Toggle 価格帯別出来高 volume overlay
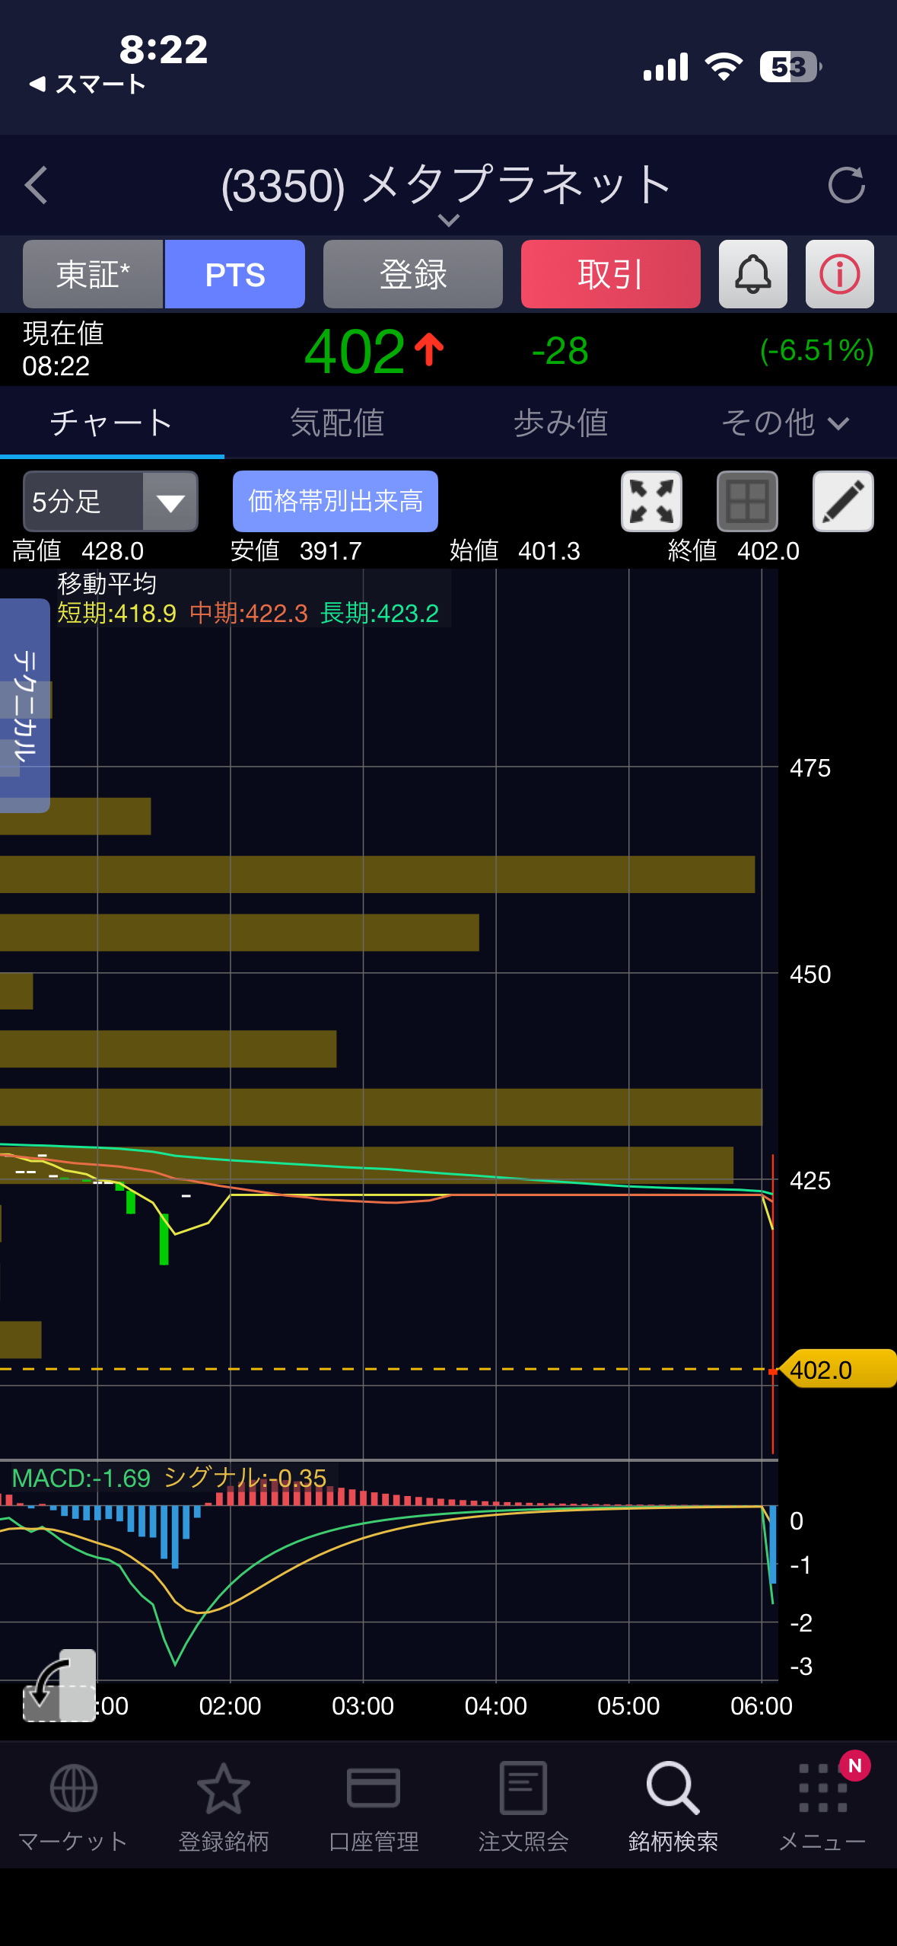The height and width of the screenshot is (1946, 897). click(x=335, y=501)
